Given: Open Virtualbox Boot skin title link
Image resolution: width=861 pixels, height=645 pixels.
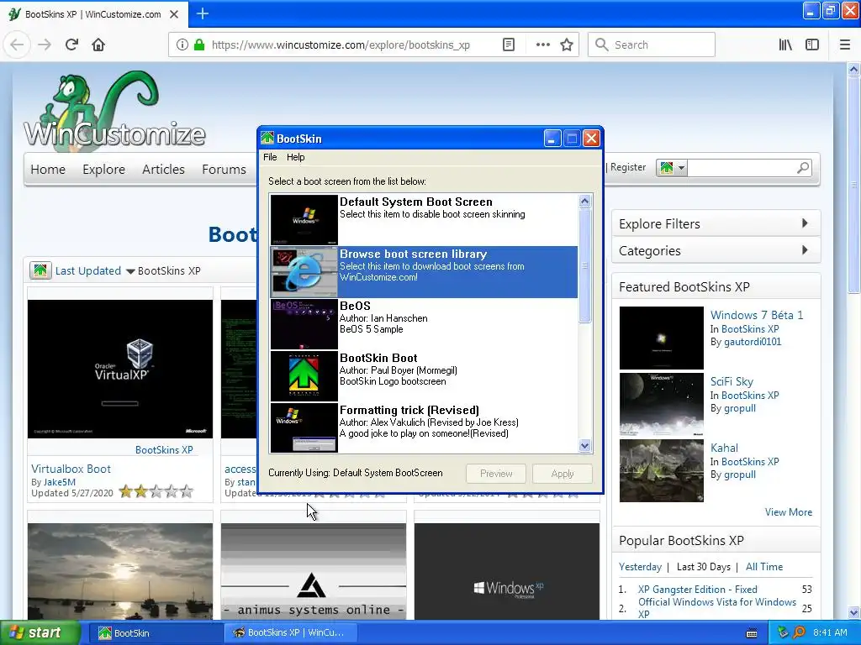Looking at the screenshot, I should (x=71, y=469).
